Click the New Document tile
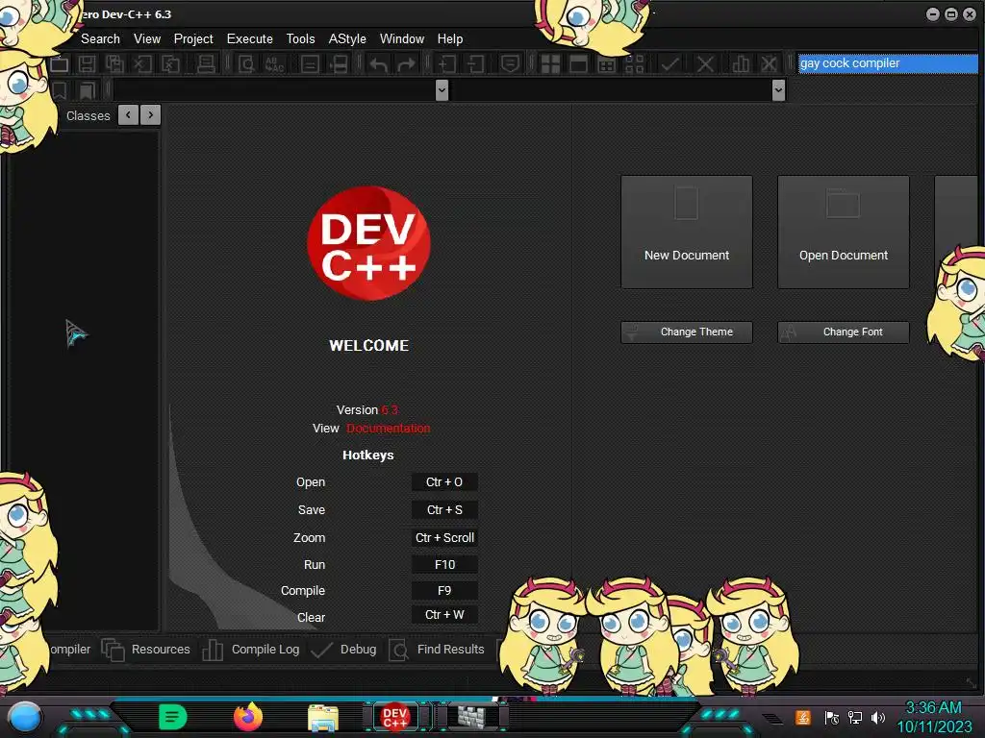This screenshot has height=738, width=985. tap(687, 233)
